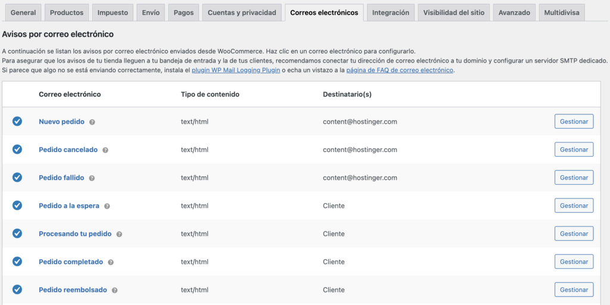Click help icon beside Pedido a la espera
The height and width of the screenshot is (305, 610).
pyautogui.click(x=107, y=206)
